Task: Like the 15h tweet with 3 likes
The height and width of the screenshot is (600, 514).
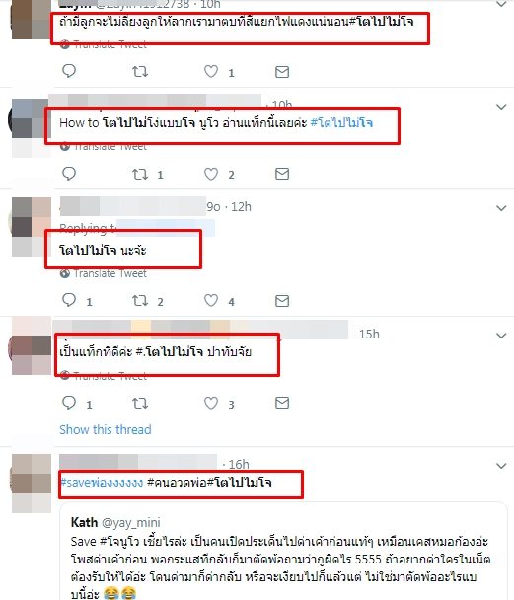Action: pyautogui.click(x=211, y=403)
